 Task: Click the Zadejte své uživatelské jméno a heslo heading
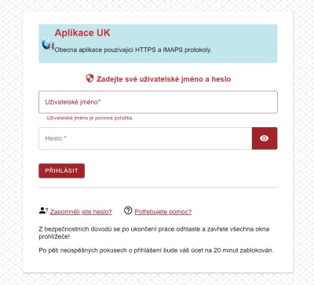coord(164,79)
